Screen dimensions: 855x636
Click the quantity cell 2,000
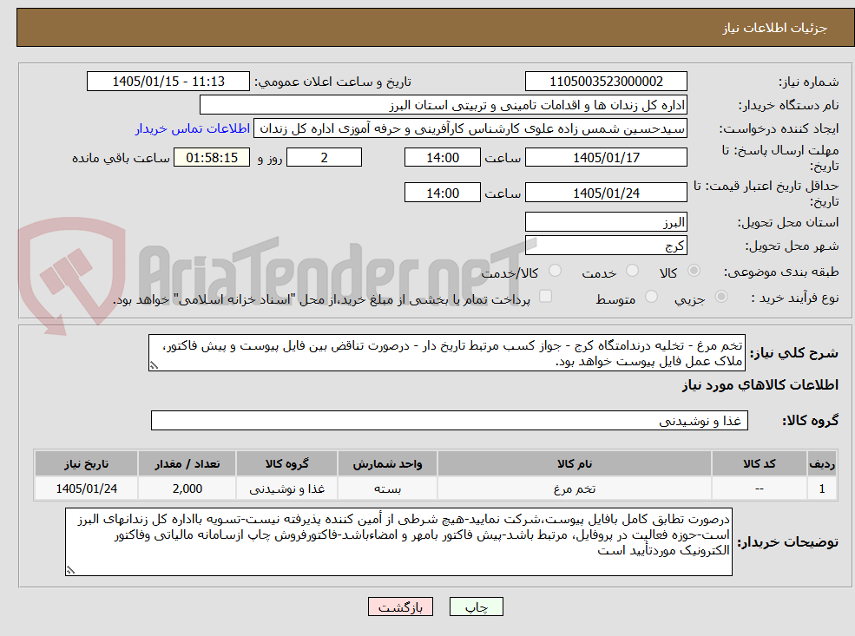pos(187,488)
